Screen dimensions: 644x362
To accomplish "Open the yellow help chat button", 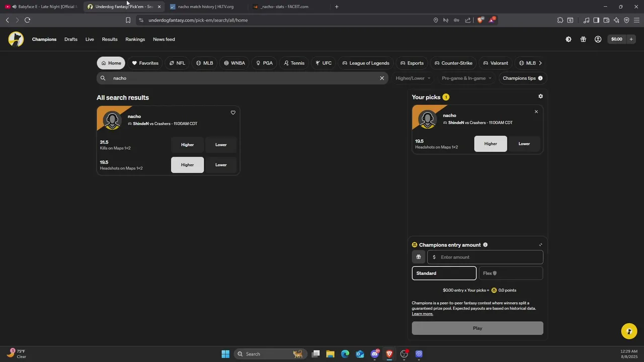I will [628, 331].
